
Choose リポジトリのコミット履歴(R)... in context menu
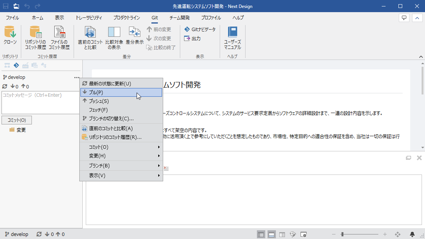(x=121, y=137)
